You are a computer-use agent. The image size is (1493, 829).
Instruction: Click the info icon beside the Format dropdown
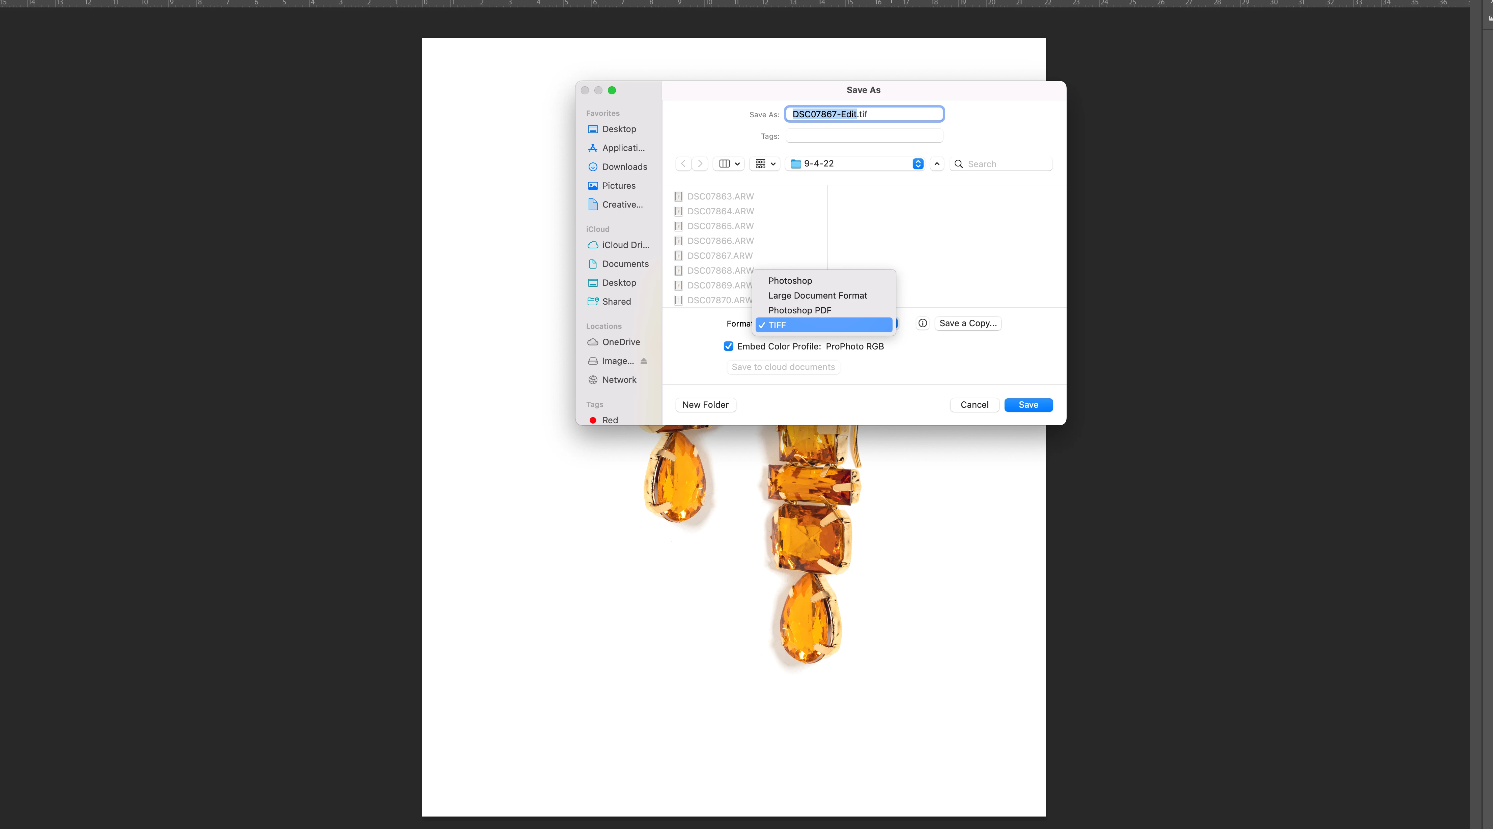pyautogui.click(x=922, y=323)
